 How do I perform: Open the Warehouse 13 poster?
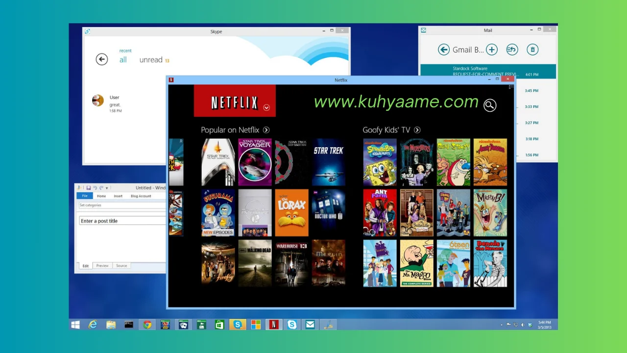tap(291, 263)
